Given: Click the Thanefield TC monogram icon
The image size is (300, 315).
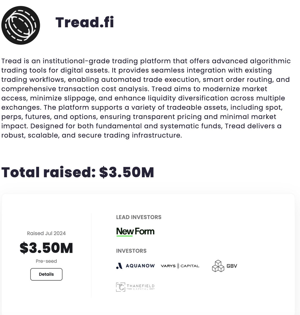Looking at the screenshot, I should click(x=120, y=287).
